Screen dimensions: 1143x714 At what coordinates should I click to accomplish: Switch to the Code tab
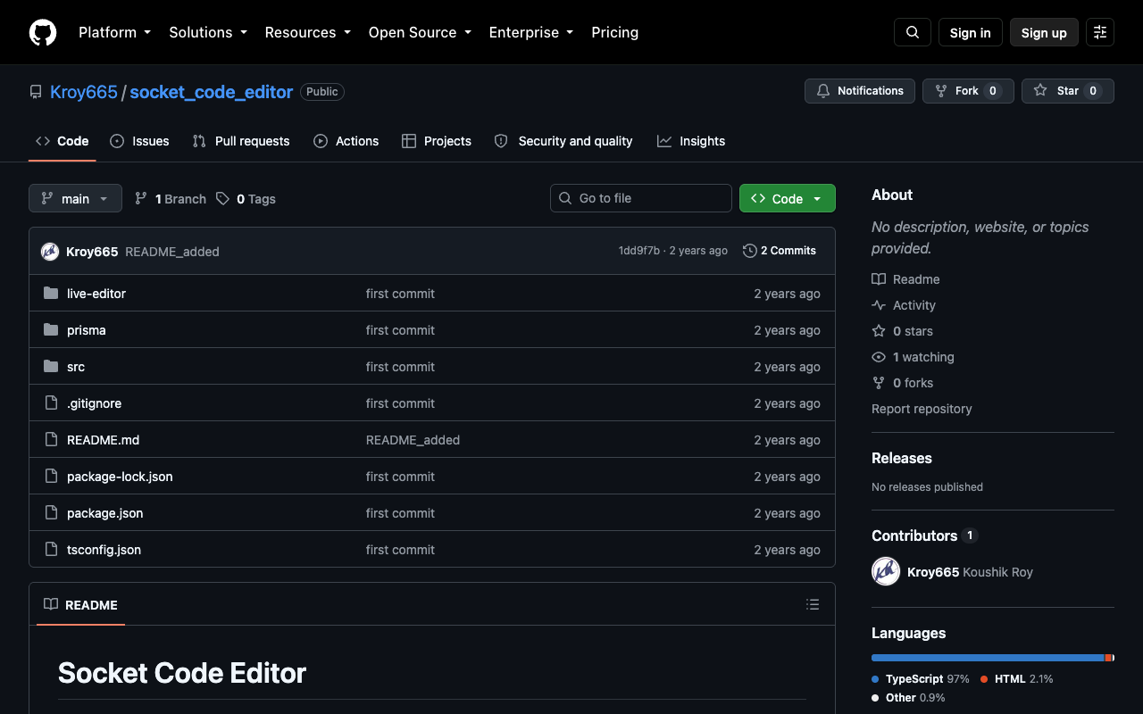pyautogui.click(x=63, y=141)
